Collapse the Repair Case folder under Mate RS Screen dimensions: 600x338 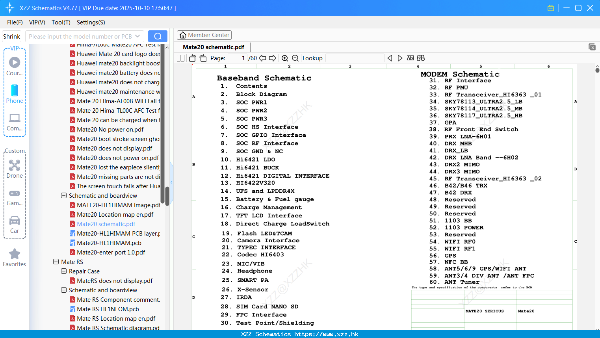pos(64,271)
